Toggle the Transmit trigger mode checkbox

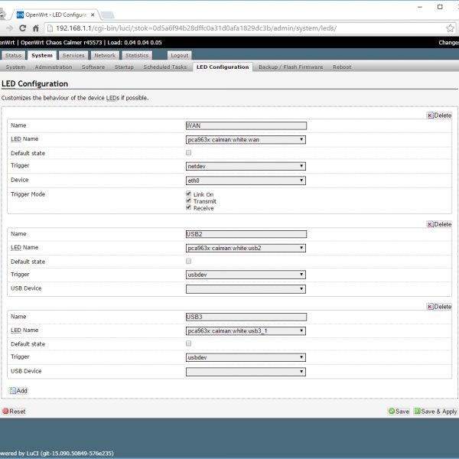pyautogui.click(x=188, y=201)
